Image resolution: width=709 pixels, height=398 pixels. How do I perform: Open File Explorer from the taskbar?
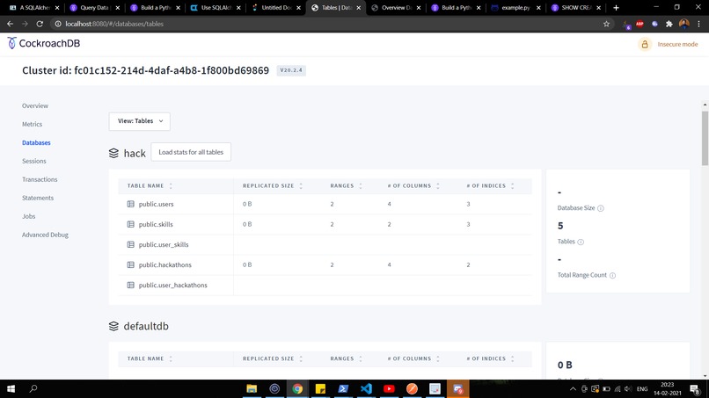252,388
